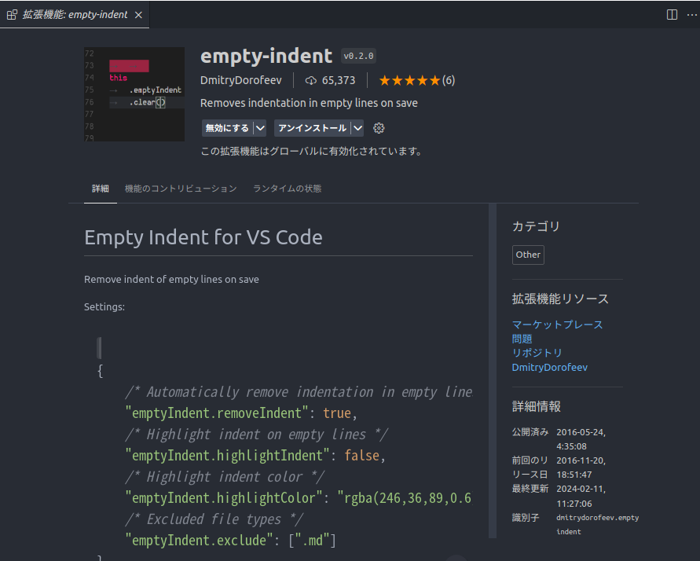The width and height of the screenshot is (700, 561).
Task: Click the v0.2.0 version badge
Action: 358,57
